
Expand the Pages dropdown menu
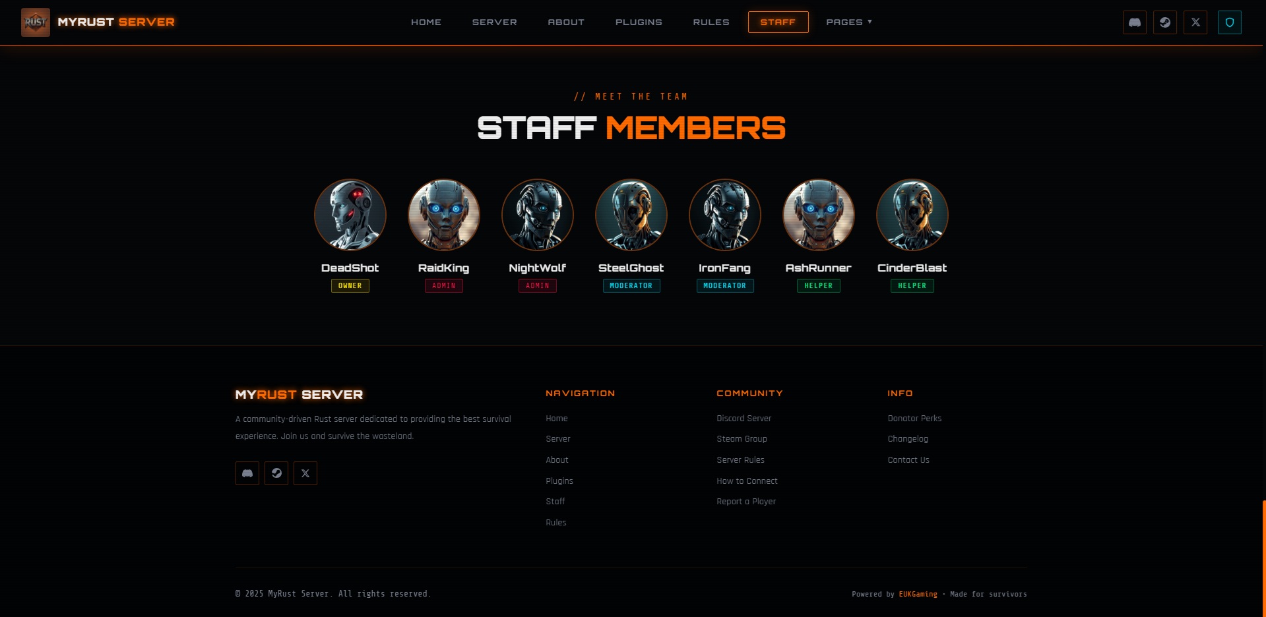click(848, 22)
